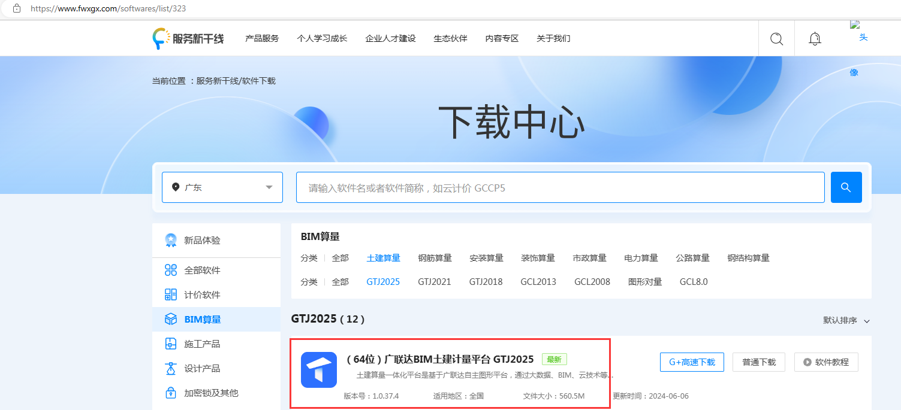Open notifications bell icon
This screenshot has width=901, height=410.
(x=815, y=39)
